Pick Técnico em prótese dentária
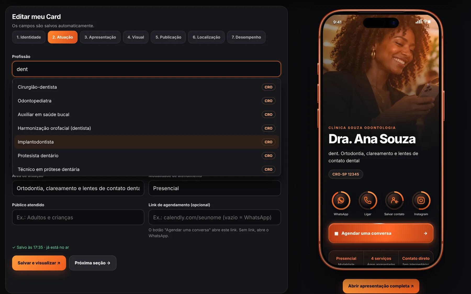This screenshot has height=294, width=471. pos(147,169)
